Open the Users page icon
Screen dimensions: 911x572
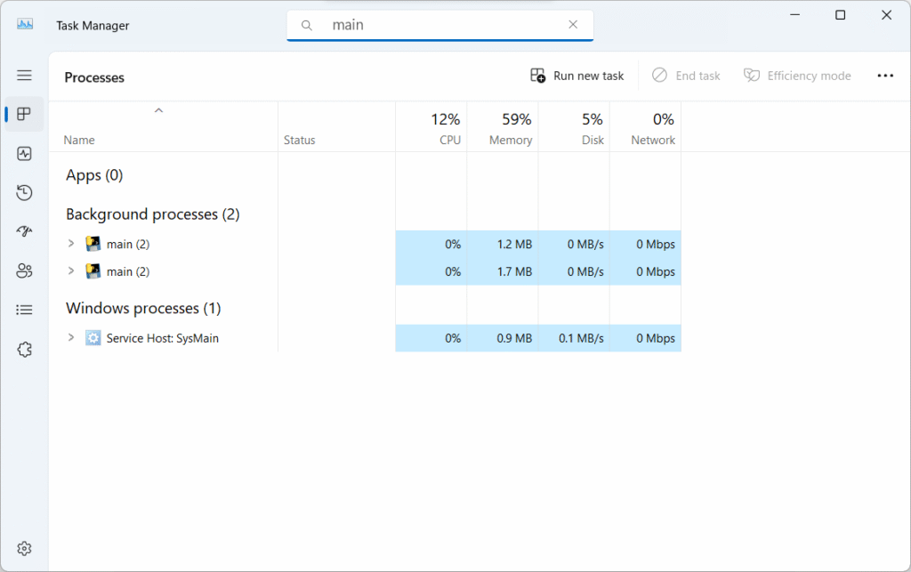coord(24,271)
